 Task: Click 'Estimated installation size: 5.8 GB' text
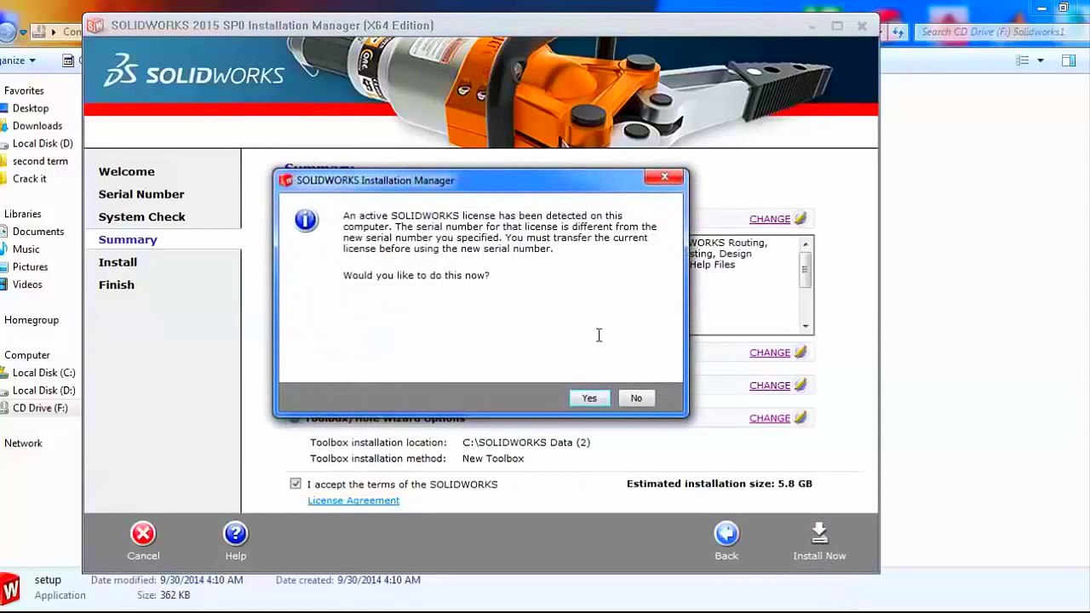tap(720, 484)
